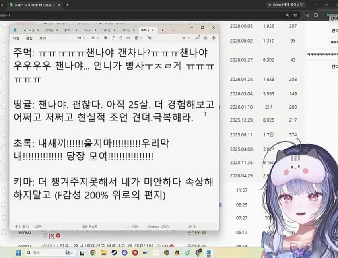
Task: Open the 파일 menu in Notepad
Action: pos(16,38)
